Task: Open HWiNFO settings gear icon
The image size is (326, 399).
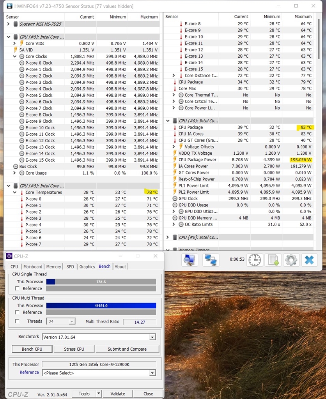Action: point(291,260)
